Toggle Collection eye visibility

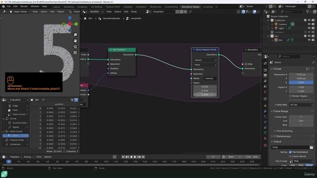point(309,20)
